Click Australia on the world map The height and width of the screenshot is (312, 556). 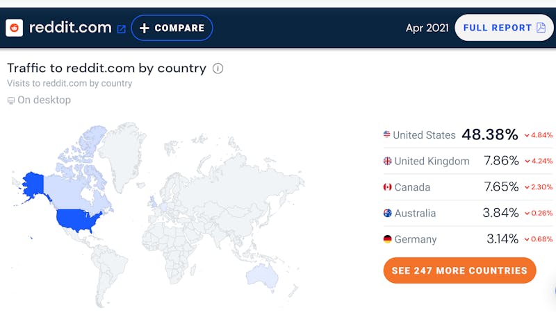[263, 275]
